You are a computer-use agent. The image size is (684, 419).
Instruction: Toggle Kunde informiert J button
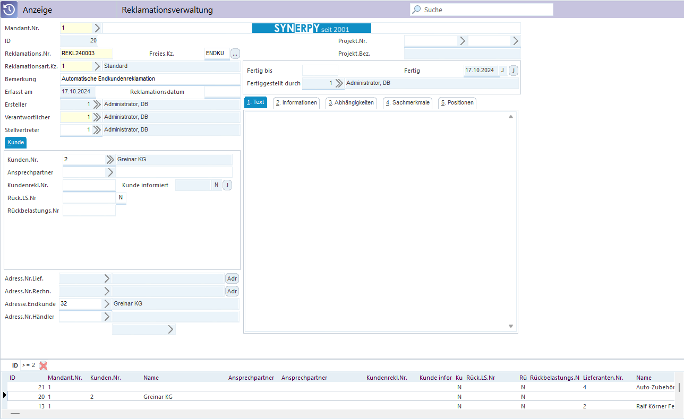click(227, 185)
